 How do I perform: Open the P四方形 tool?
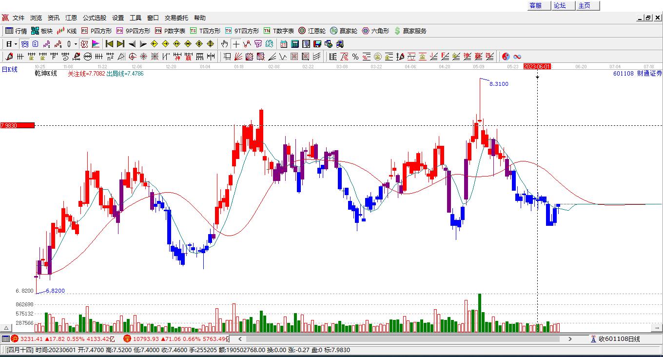(97, 31)
